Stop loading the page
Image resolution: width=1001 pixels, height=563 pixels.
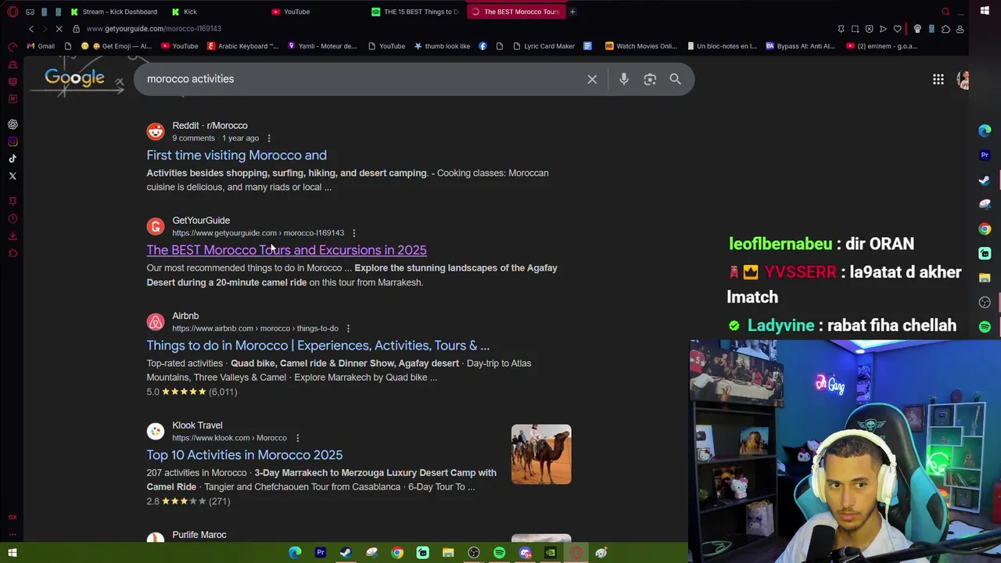(59, 29)
